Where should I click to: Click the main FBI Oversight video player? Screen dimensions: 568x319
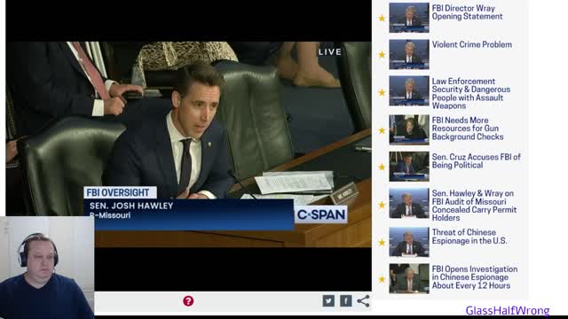(188, 144)
